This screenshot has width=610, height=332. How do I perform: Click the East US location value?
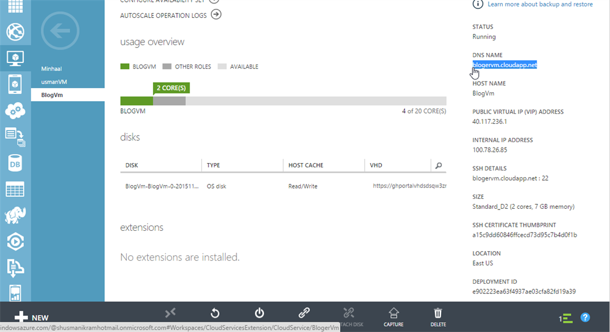coord(483,263)
